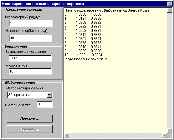174x140 pixels.
Task: Click the output scrollbar up arrow
Action: pyautogui.click(x=169, y=10)
